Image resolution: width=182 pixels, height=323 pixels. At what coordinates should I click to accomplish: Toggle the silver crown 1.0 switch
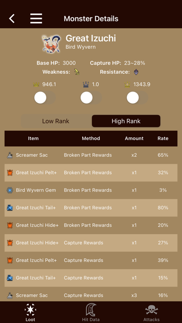[91, 97]
